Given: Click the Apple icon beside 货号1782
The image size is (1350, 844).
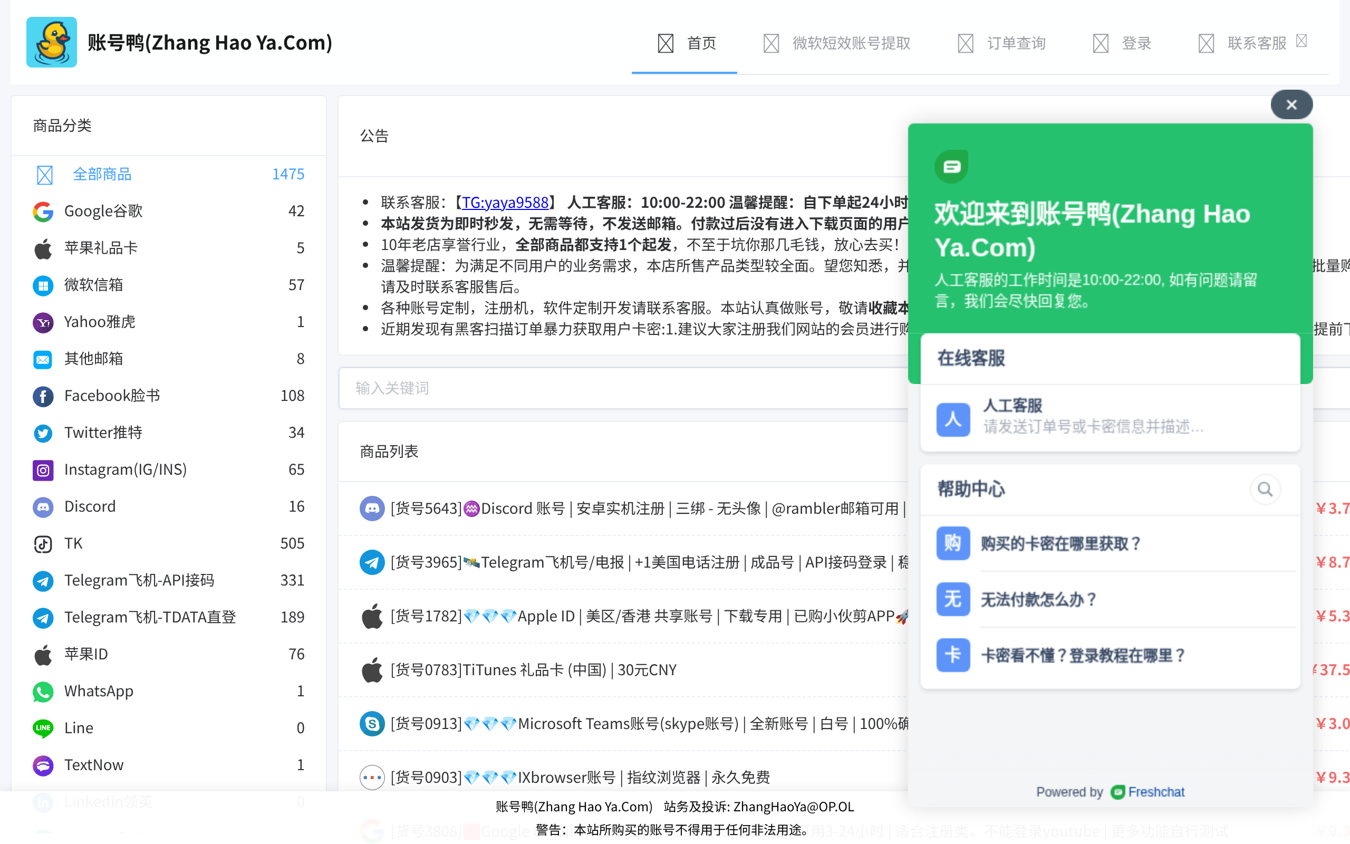Looking at the screenshot, I should pyautogui.click(x=372, y=616).
